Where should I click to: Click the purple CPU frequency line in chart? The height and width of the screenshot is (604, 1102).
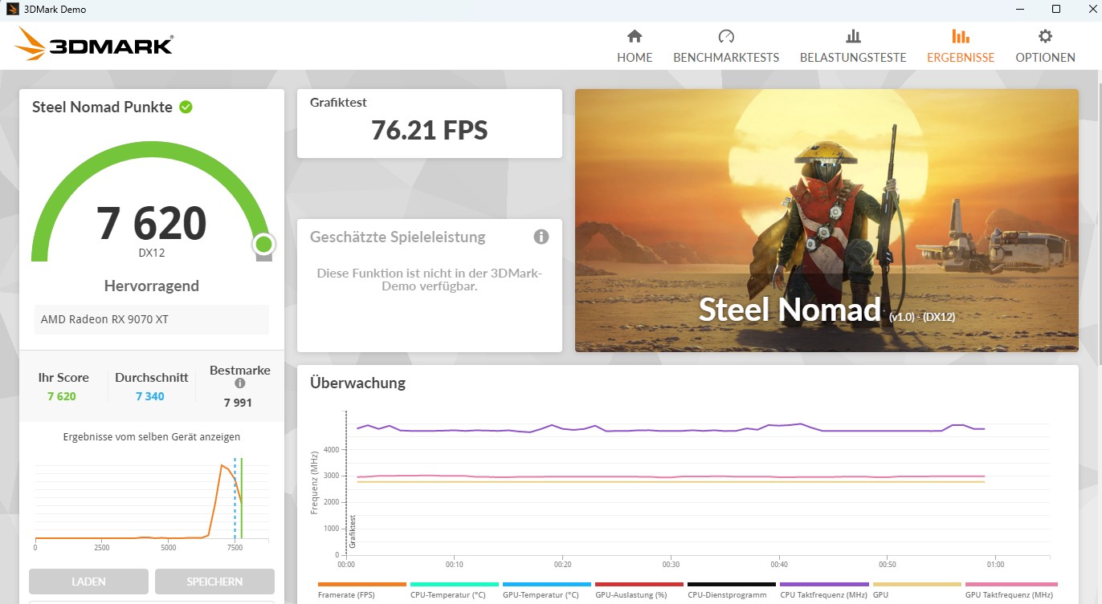(671, 429)
